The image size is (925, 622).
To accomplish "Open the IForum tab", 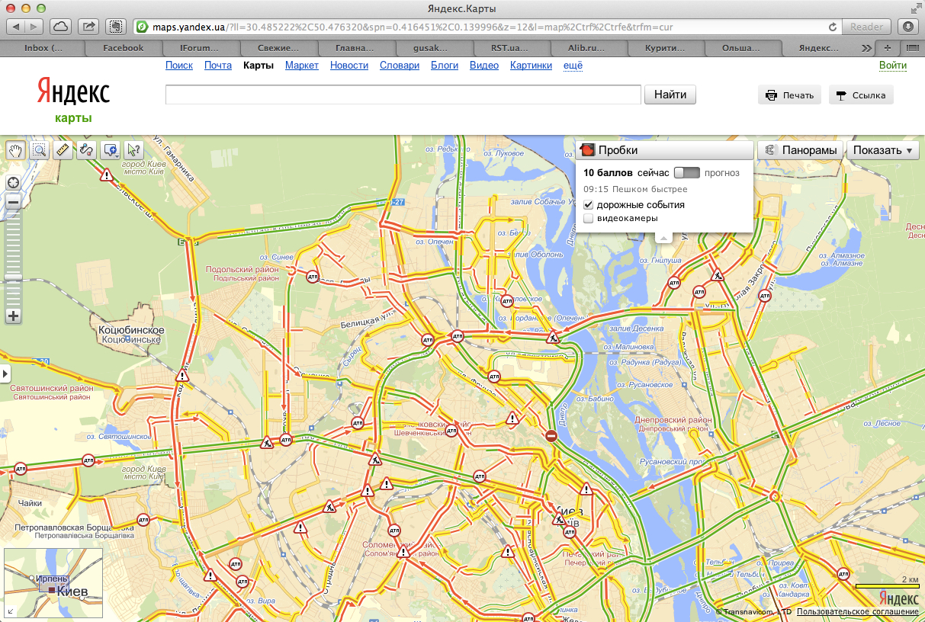I will tap(200, 47).
